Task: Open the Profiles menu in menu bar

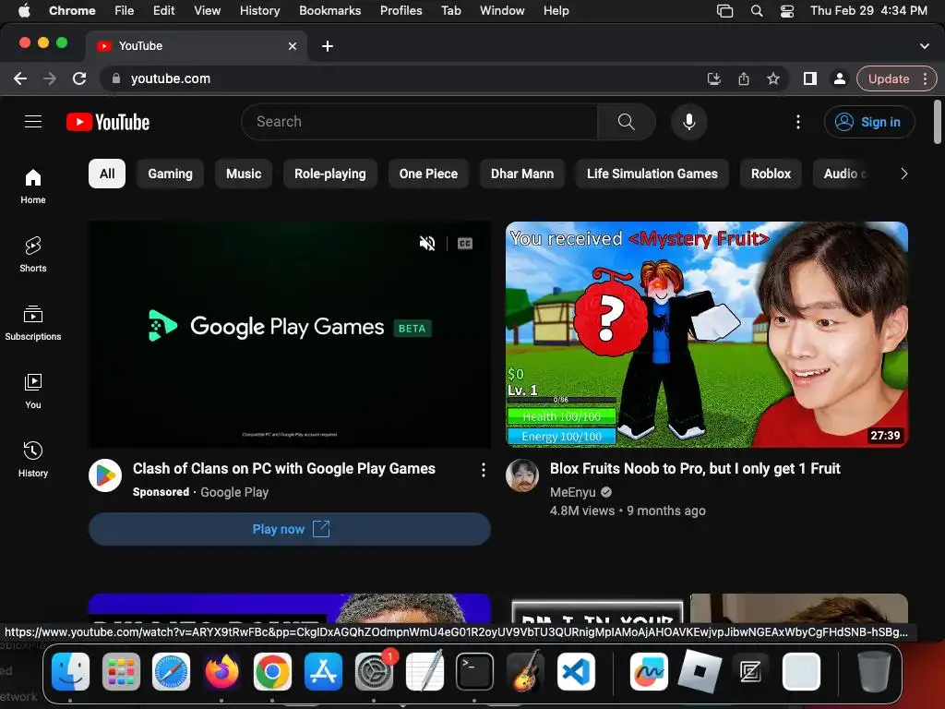Action: 401,11
